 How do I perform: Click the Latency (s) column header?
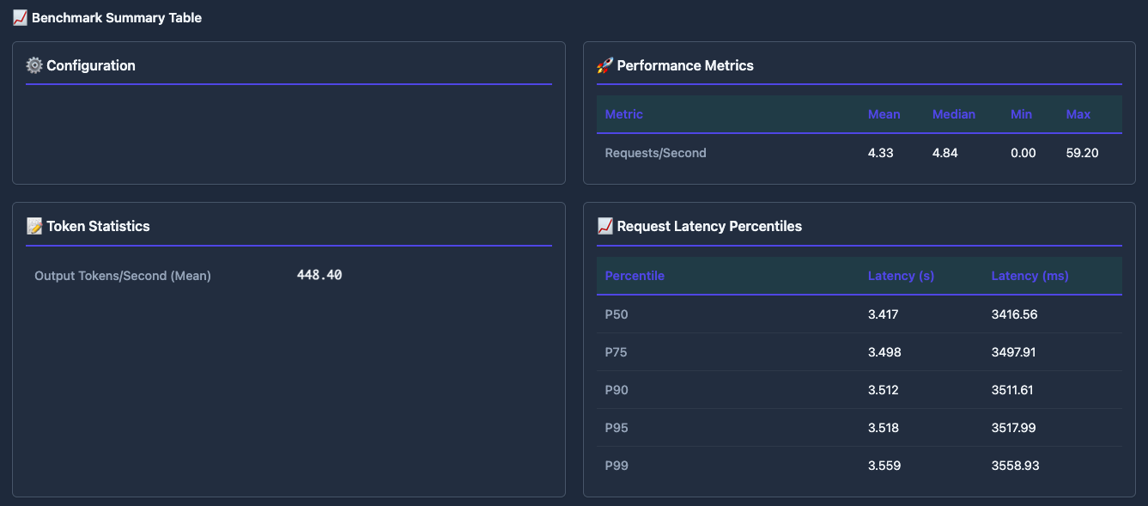tap(901, 276)
